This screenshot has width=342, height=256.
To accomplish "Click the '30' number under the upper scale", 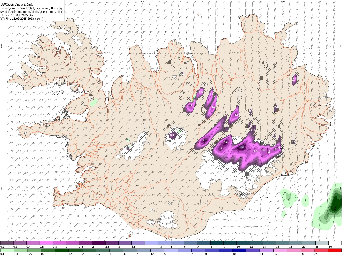I will (x=330, y=247).
